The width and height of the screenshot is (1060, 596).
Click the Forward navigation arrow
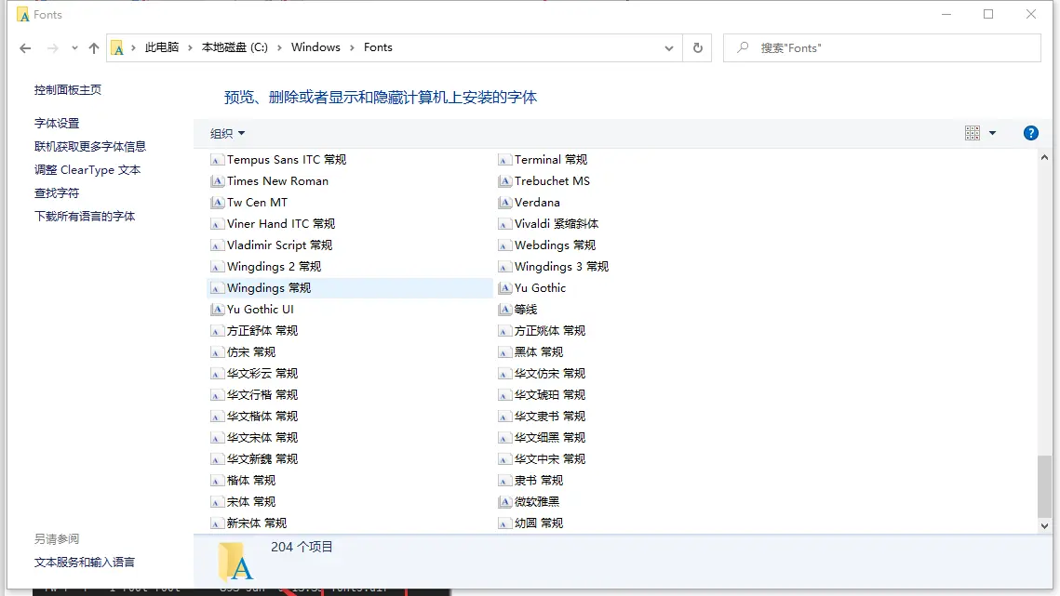pyautogui.click(x=52, y=48)
